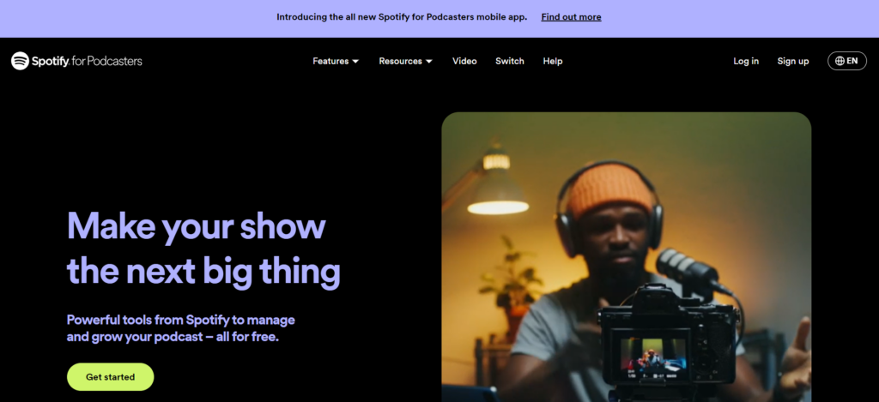Click the podcaster hero video image
Viewport: 879px width, 402px height.
pyautogui.click(x=626, y=257)
